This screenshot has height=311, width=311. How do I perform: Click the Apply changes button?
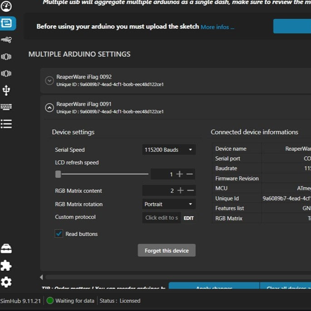tap(214, 286)
